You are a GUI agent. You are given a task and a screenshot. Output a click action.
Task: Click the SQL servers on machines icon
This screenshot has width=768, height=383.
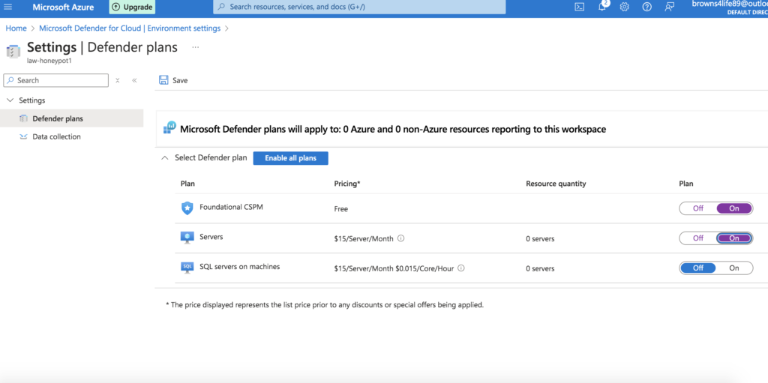coord(187,268)
